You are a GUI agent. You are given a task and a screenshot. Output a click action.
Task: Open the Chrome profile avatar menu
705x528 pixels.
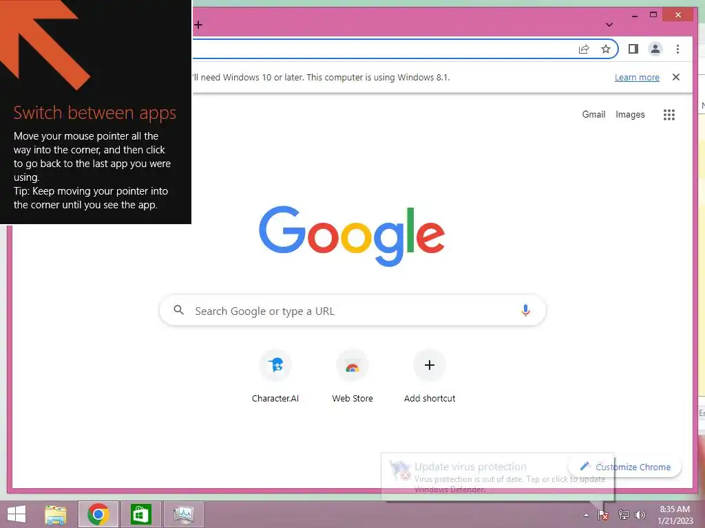655,49
